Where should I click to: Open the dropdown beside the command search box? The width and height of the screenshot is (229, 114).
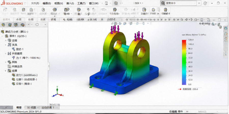click(x=199, y=3)
